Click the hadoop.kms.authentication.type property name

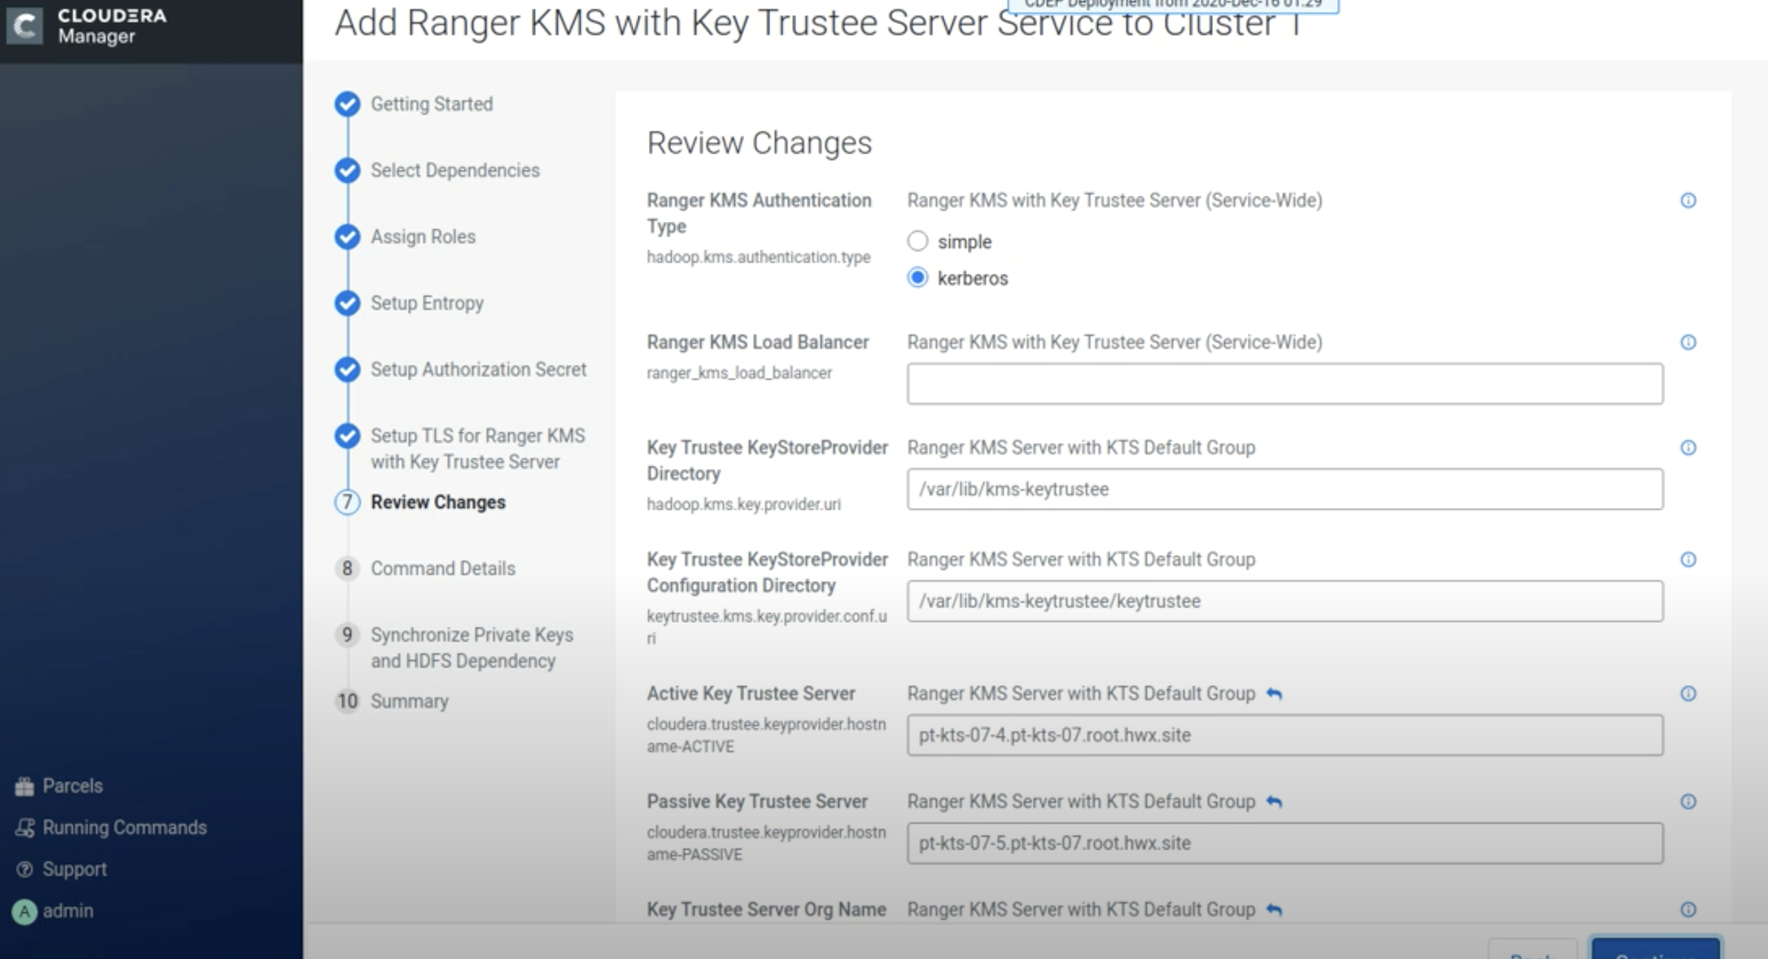pyautogui.click(x=758, y=257)
